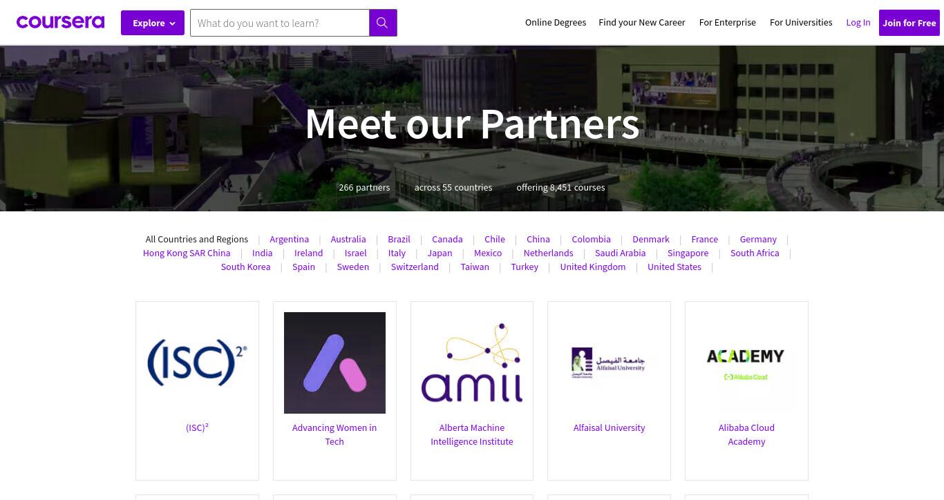Click the Alibaba Cloud Academy logo

click(x=746, y=364)
